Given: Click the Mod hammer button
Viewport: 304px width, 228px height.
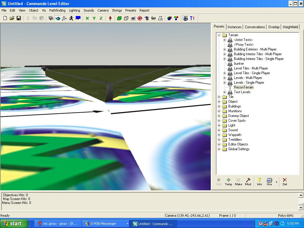Looking at the screenshot, I should tap(248, 181).
